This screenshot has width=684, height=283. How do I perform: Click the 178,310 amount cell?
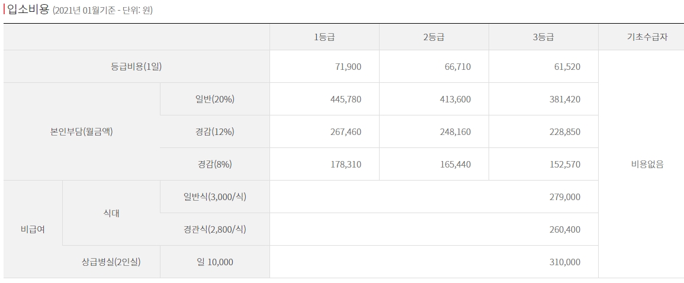click(346, 164)
